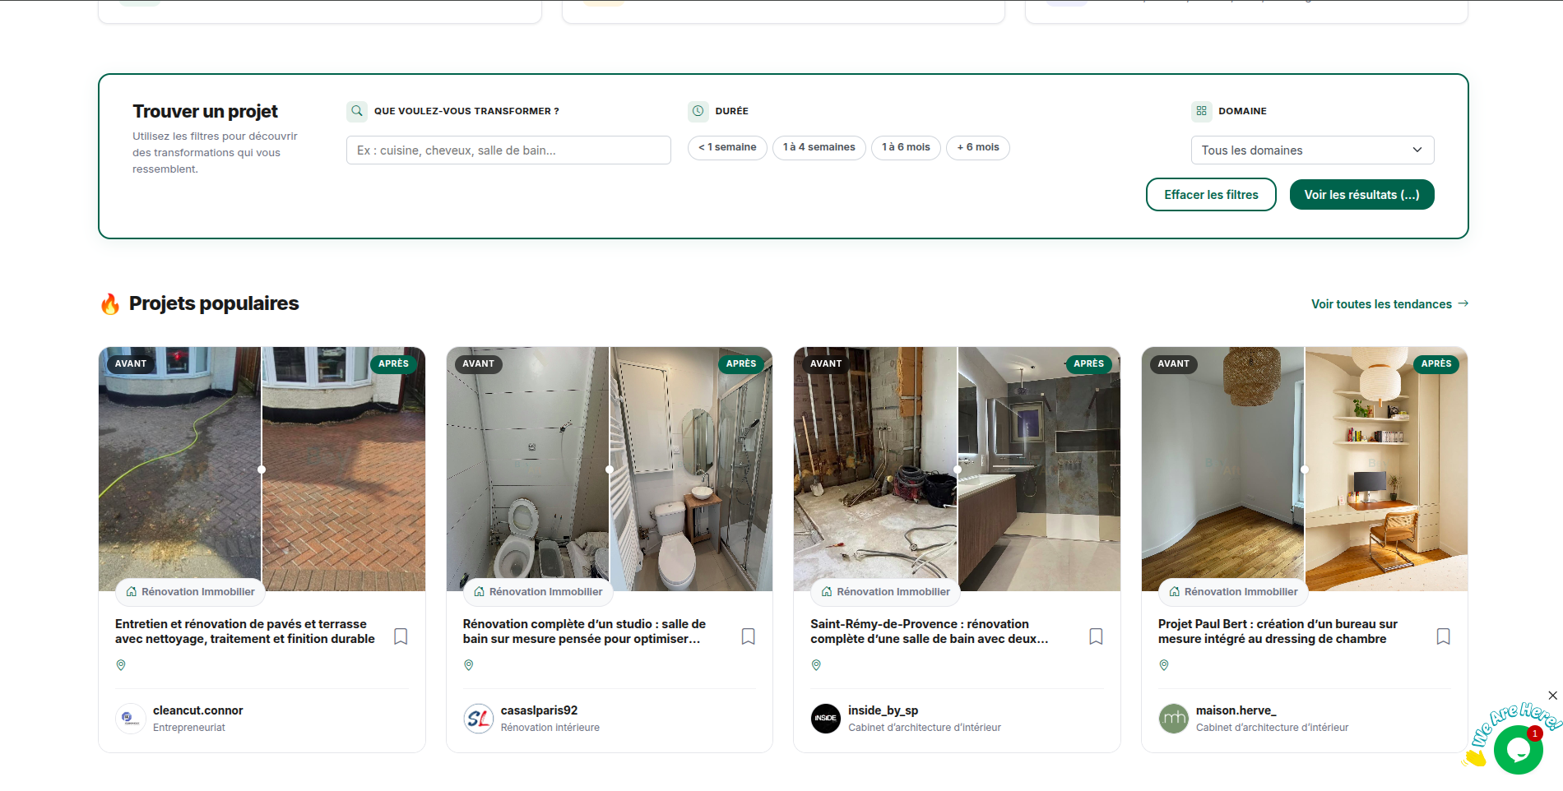The height and width of the screenshot is (791, 1563).
Task: Open the cleancut.connor username
Action: 197,710
